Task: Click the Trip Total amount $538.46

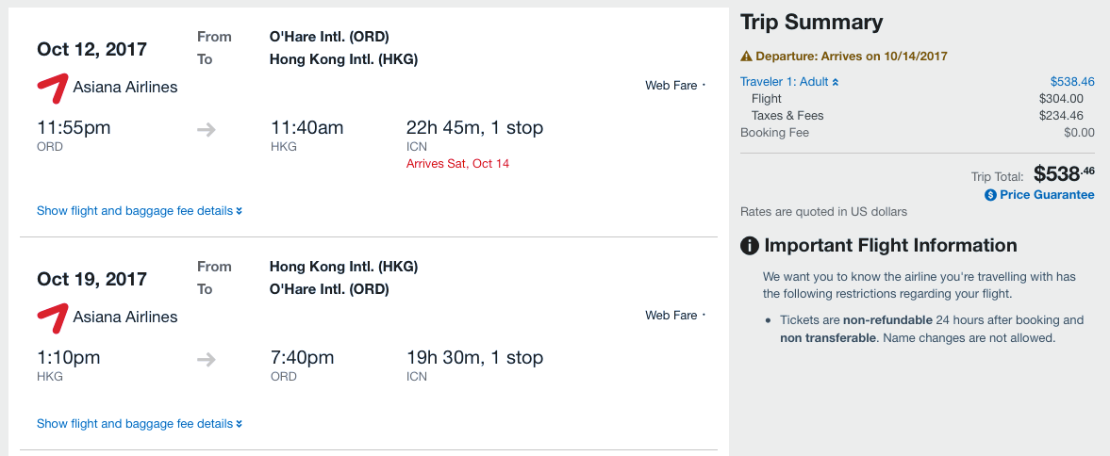Action: point(1064,174)
